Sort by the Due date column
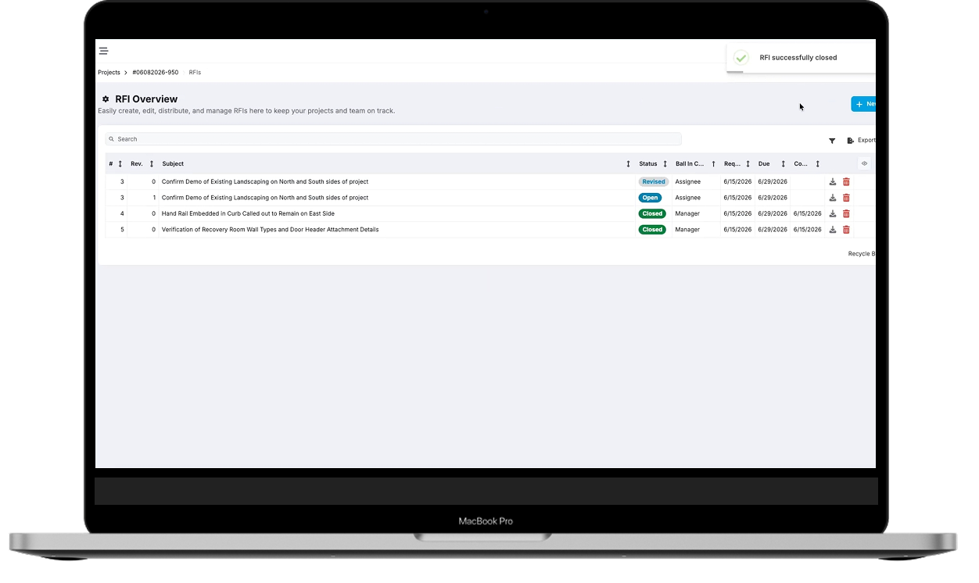The height and width of the screenshot is (583, 979). click(783, 164)
